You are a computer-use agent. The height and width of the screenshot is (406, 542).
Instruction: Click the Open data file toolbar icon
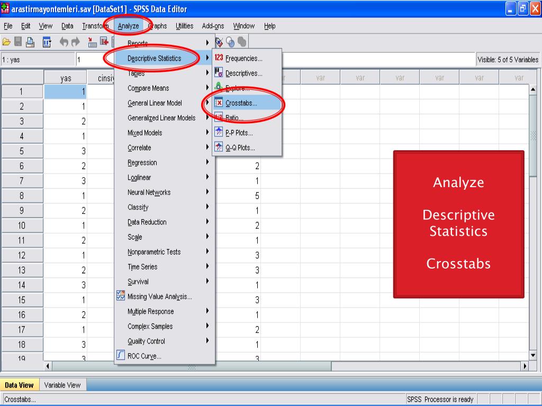click(x=7, y=42)
